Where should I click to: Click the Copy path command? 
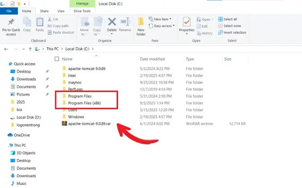58,26
